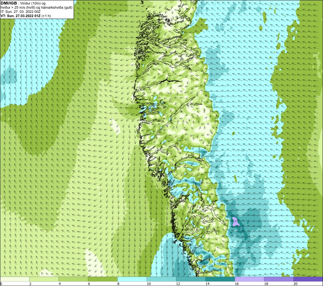
Task: Click the legend scale label '14'
Action: (x=207, y=284)
